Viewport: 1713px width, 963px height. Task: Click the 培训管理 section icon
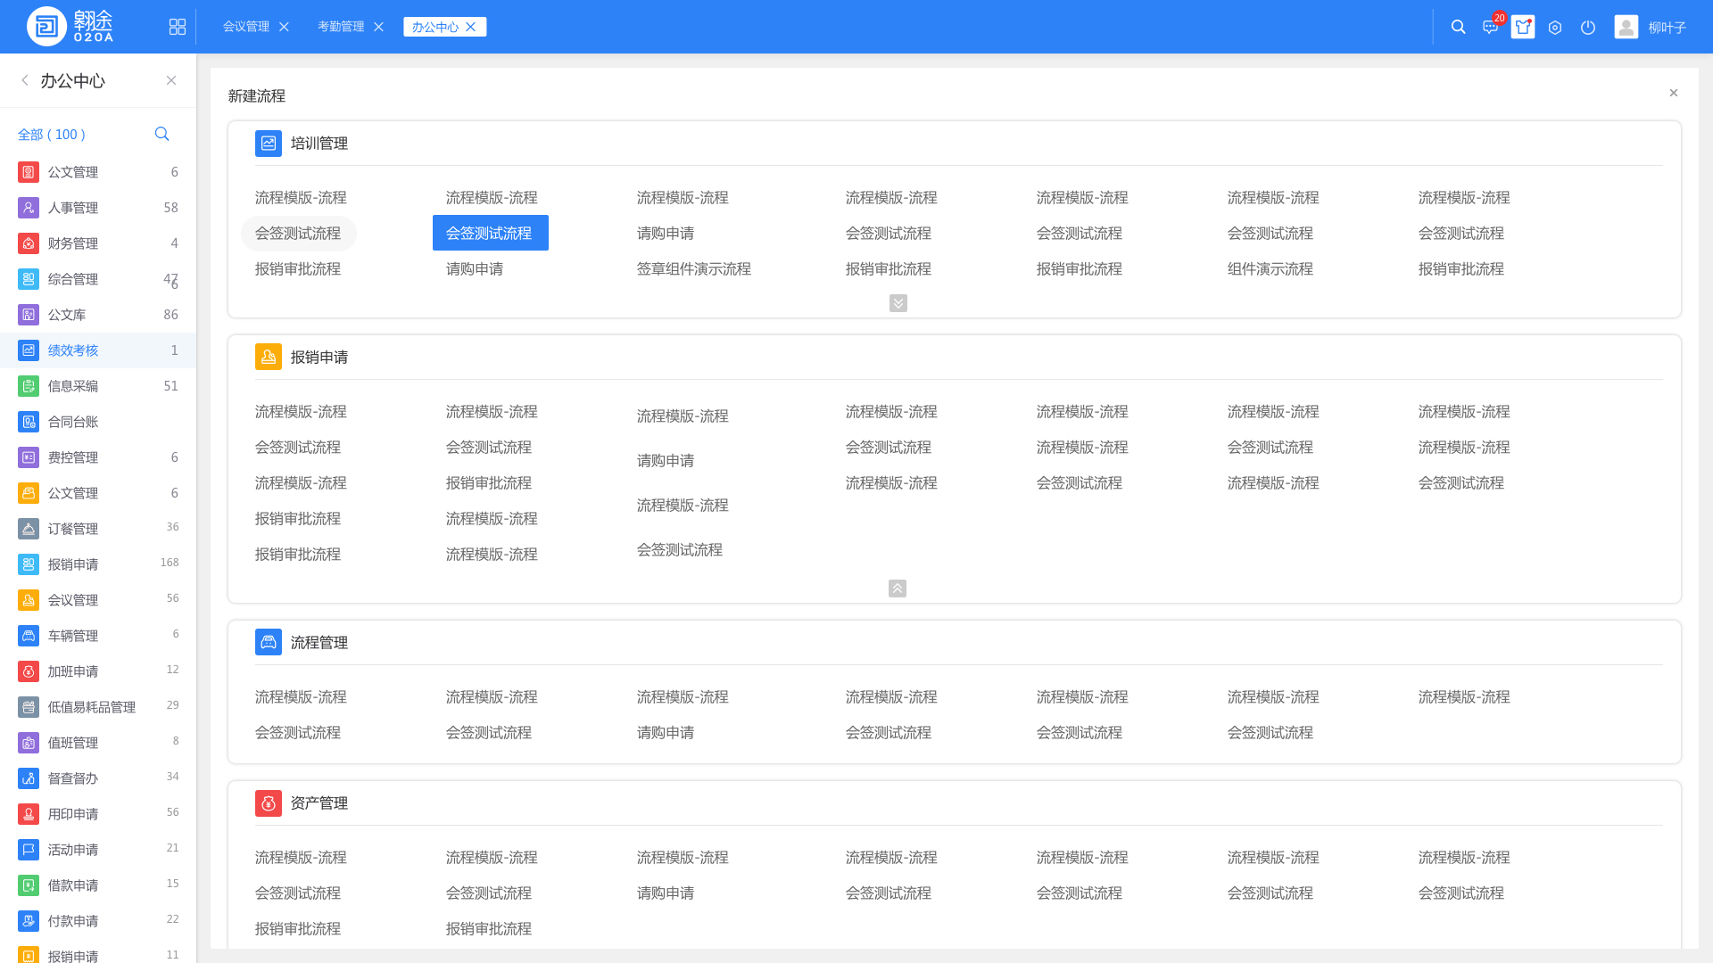coord(269,143)
